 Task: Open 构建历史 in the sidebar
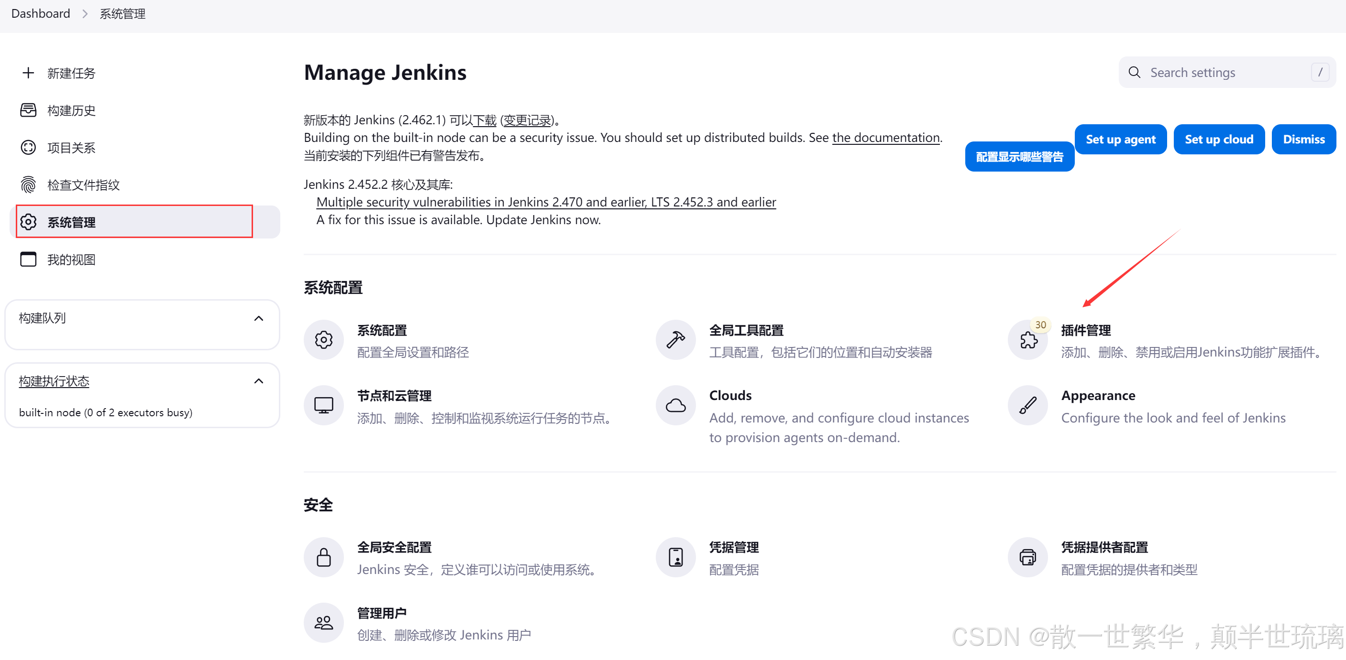tap(145, 110)
